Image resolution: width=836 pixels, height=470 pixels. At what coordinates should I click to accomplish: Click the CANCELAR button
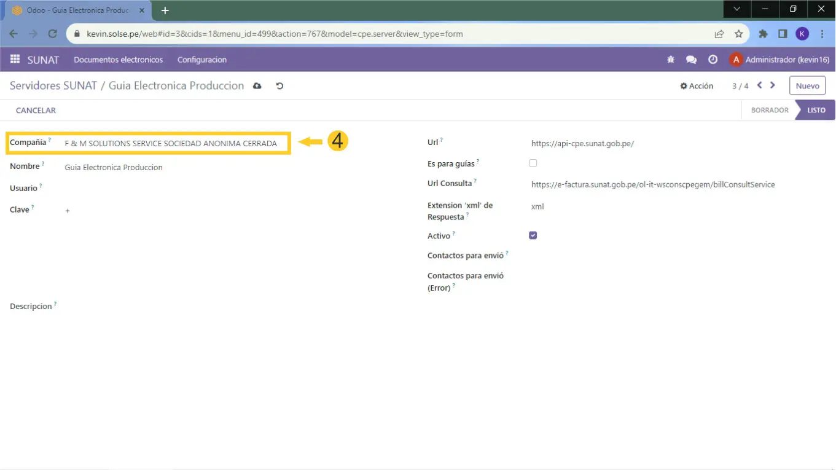[x=36, y=111]
